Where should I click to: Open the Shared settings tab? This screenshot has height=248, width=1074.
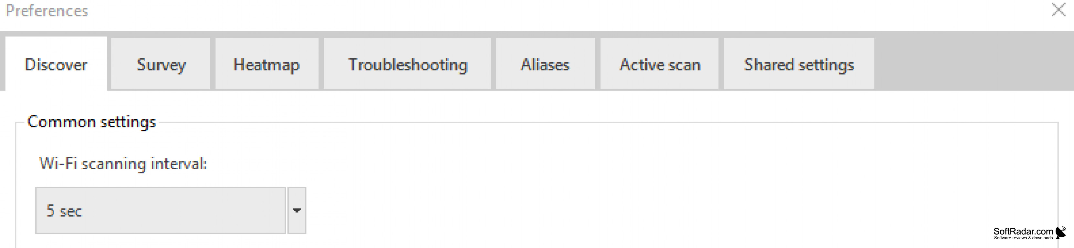799,64
